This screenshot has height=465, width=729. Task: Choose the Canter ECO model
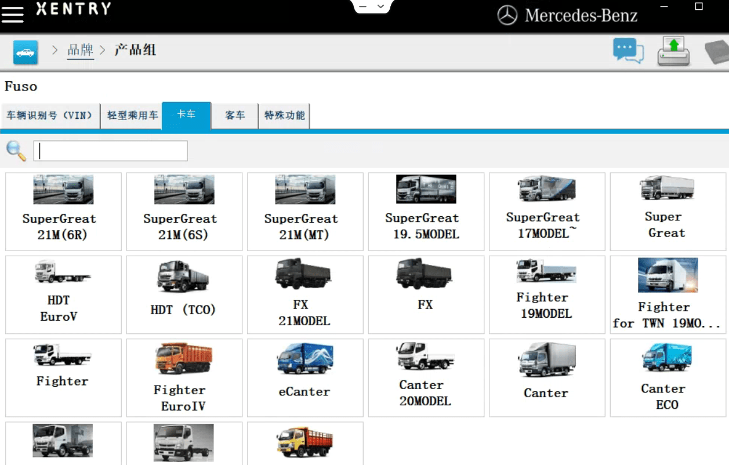[668, 377]
